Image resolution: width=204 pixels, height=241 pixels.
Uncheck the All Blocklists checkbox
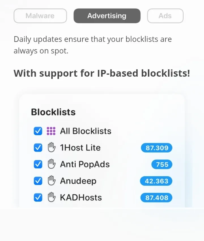(38, 131)
